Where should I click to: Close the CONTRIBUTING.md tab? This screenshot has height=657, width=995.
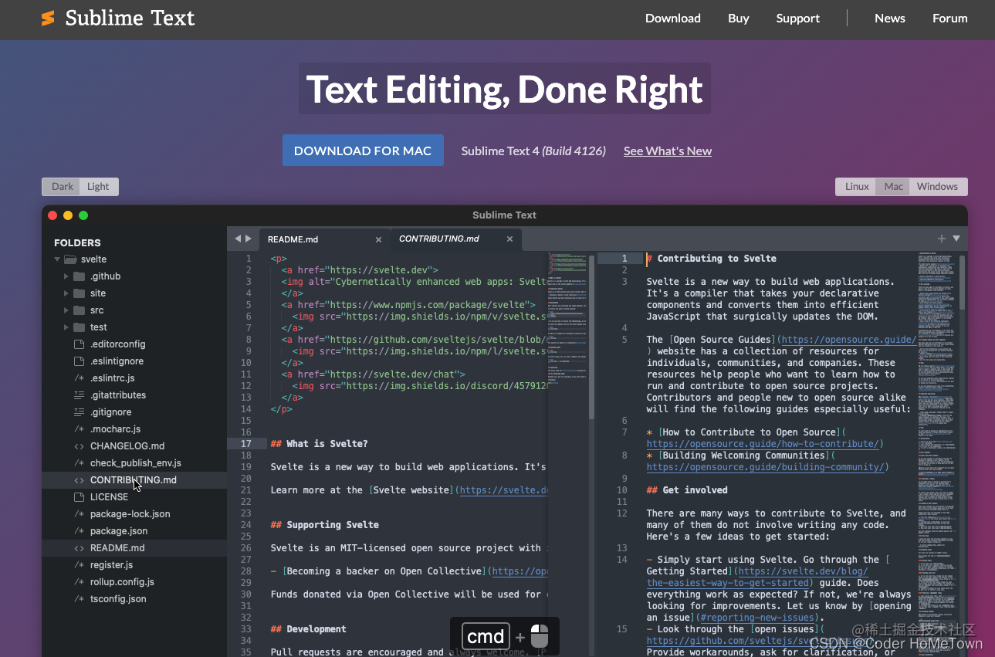509,240
